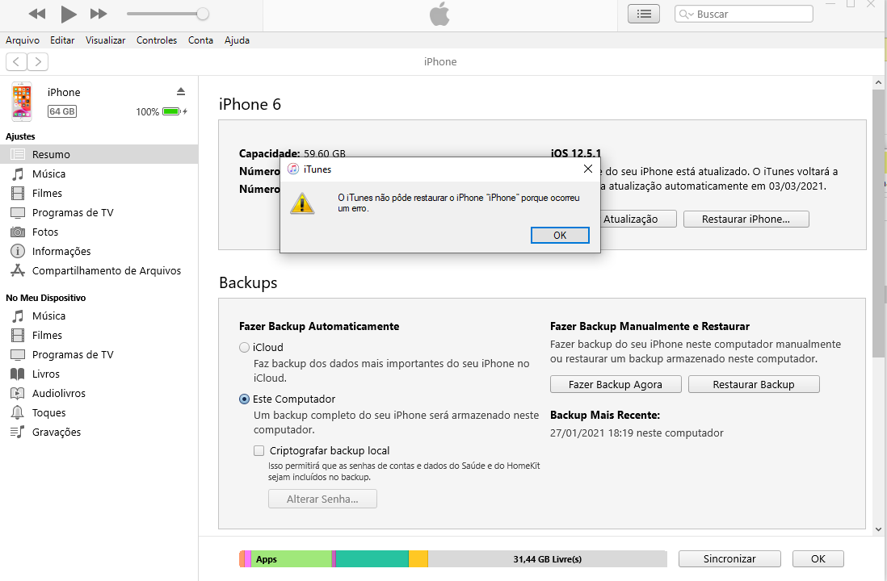
Task: Click the Restaurar Backup button
Action: pos(754,384)
